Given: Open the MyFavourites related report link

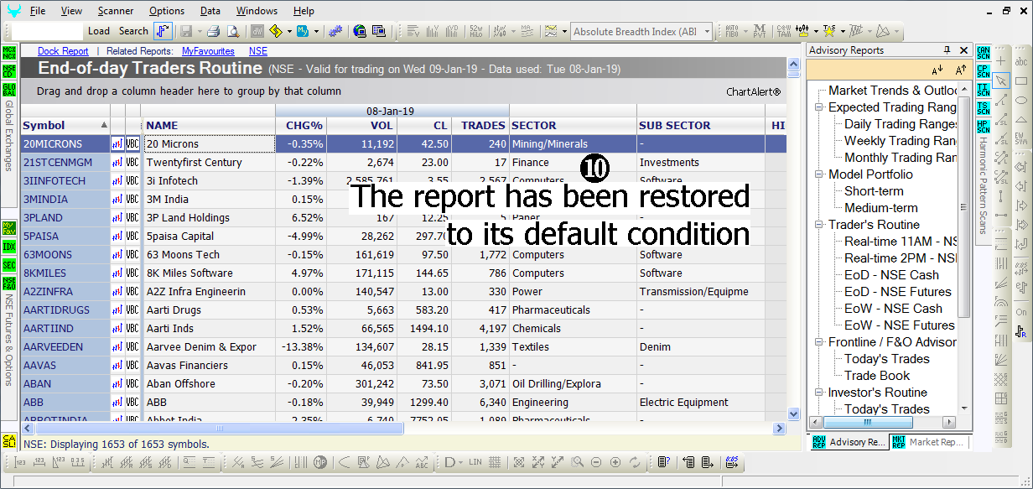Looking at the screenshot, I should tap(209, 51).
